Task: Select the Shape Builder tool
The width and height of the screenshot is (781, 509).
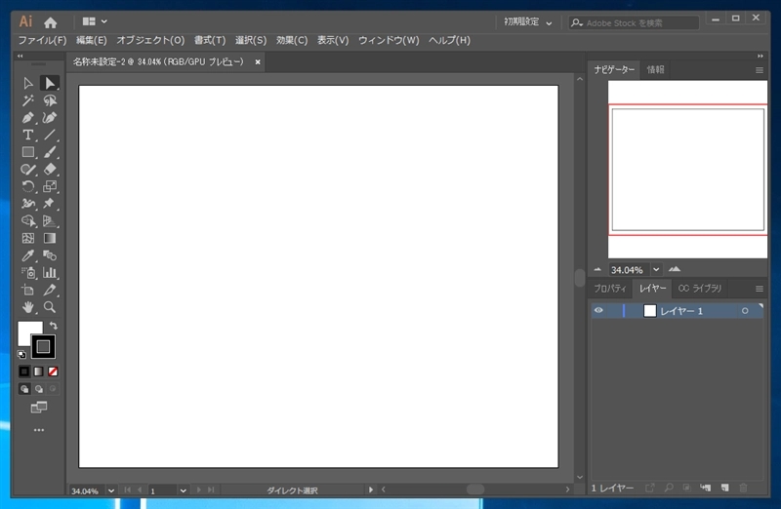Action: tap(28, 221)
